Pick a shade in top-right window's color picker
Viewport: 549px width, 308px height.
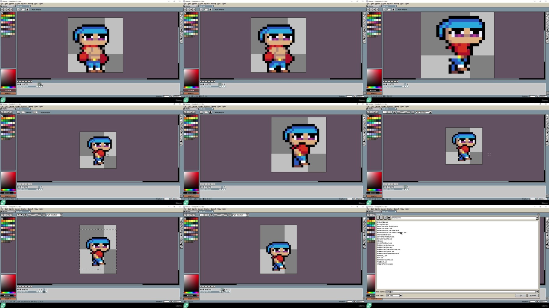click(x=374, y=78)
